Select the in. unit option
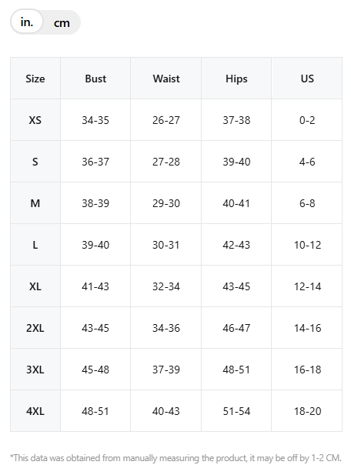The width and height of the screenshot is (351, 475). 27,22
